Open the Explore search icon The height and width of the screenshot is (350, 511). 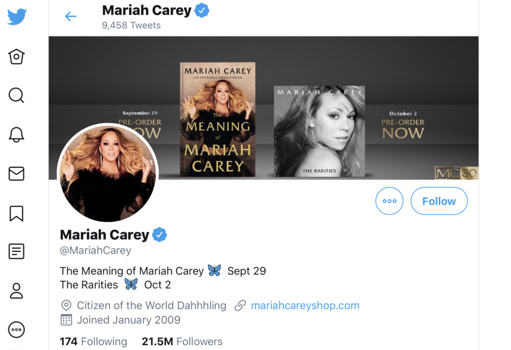(16, 95)
